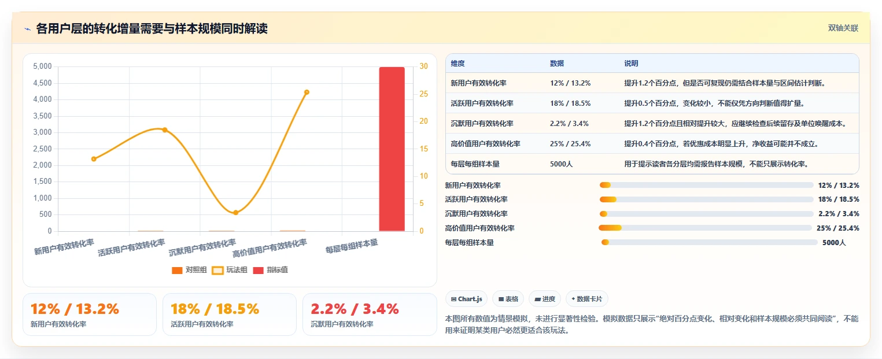
Task: Click 高价值用户有效转化率 table row label
Action: coord(486,144)
